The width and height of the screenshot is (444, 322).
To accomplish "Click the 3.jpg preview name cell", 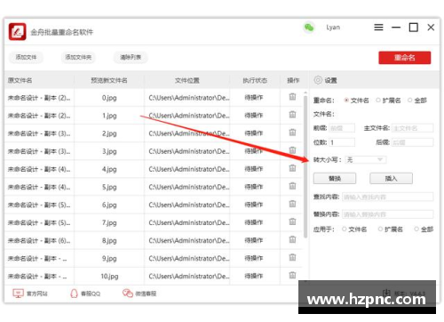I will [109, 151].
